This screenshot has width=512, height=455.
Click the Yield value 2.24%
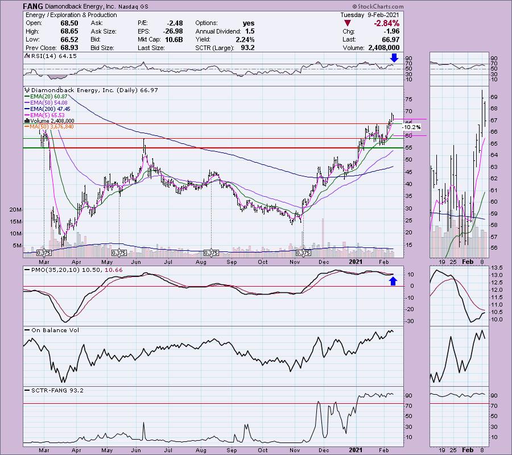click(x=245, y=39)
